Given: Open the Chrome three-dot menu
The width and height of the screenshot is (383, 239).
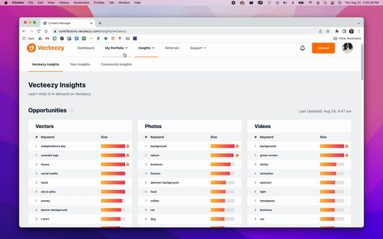Looking at the screenshot, I should (x=359, y=31).
